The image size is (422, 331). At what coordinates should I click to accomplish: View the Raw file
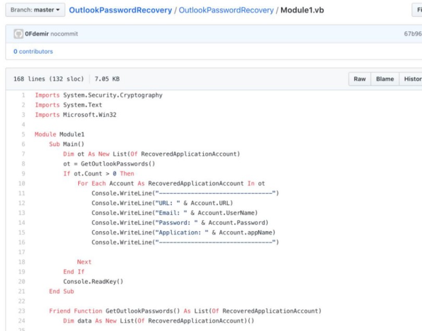pyautogui.click(x=359, y=79)
